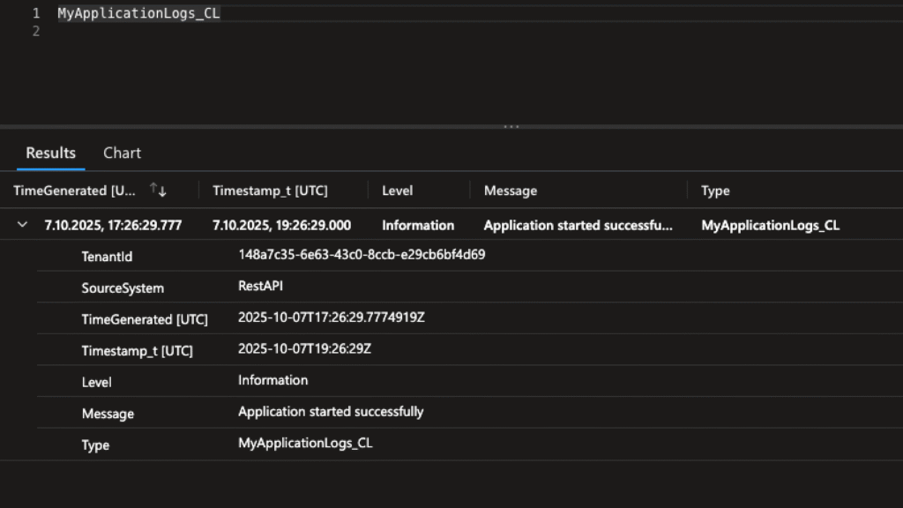Screen dimensions: 903x508
Task: Click the Level column header
Action: [397, 190]
